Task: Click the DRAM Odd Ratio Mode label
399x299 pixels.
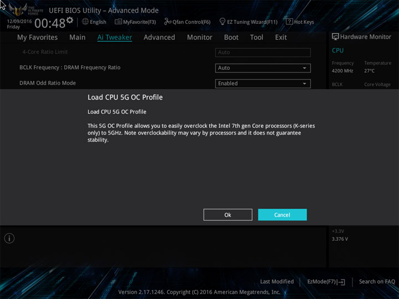Action: tap(48, 83)
